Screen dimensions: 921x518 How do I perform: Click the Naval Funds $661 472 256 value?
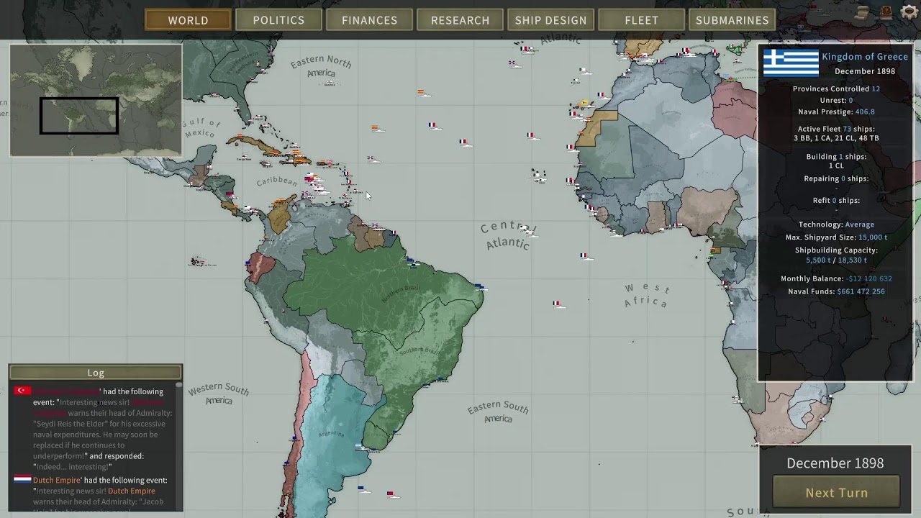(x=861, y=291)
